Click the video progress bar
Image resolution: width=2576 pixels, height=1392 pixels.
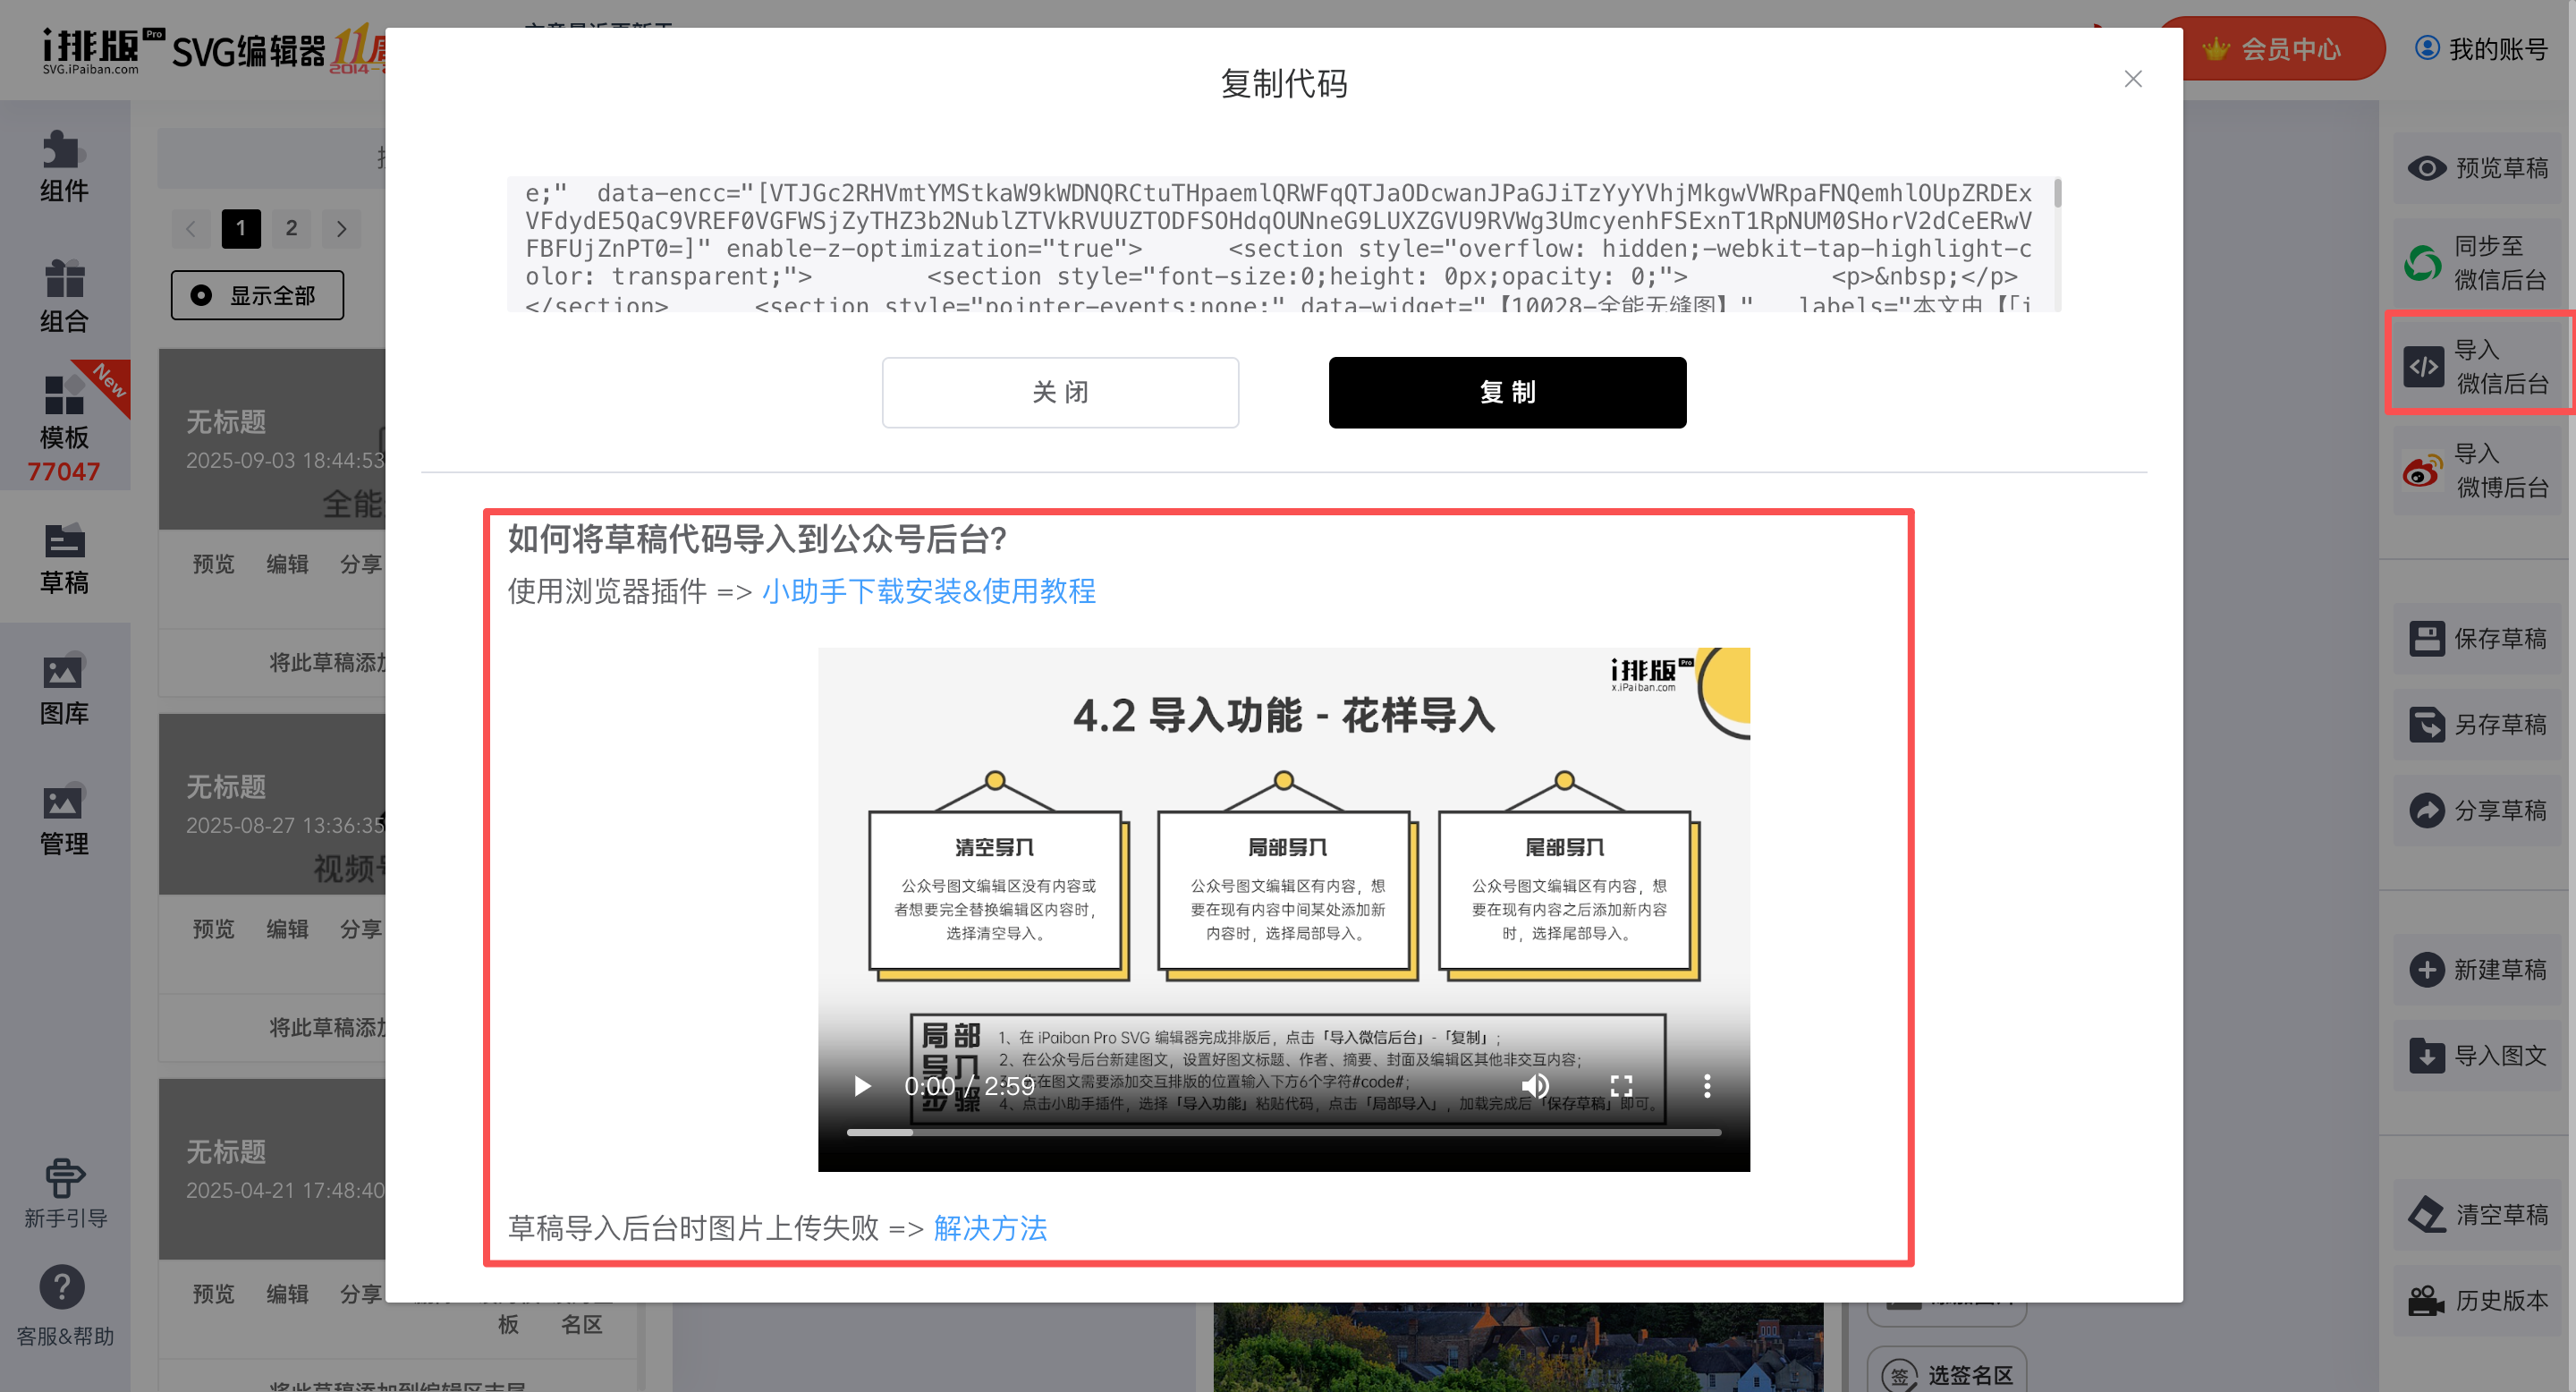(x=1283, y=1132)
